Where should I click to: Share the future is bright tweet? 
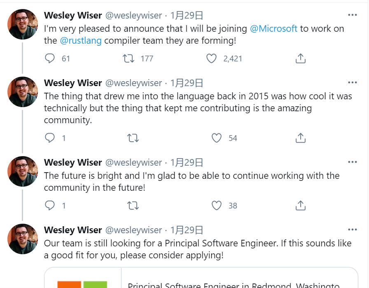[300, 205]
